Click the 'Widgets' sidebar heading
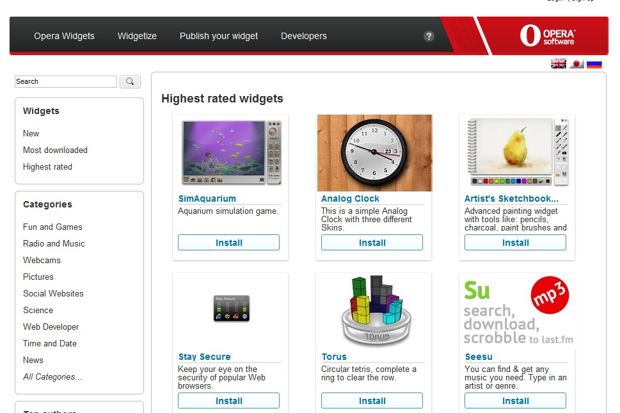Image resolution: width=620 pixels, height=413 pixels. click(41, 111)
